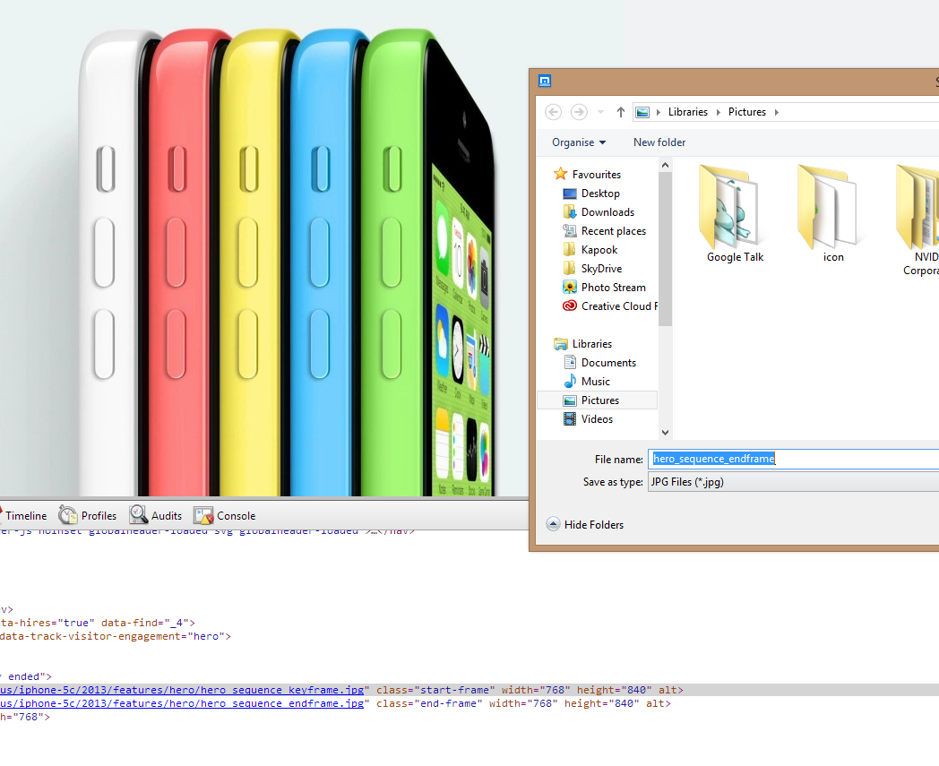Click the save dialog title bar app icon

pos(545,81)
